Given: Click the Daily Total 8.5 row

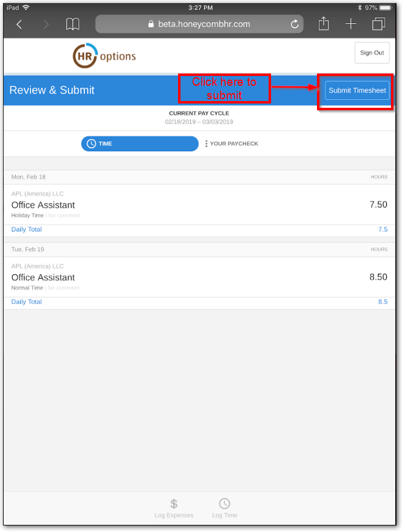Looking at the screenshot, I should pos(199,302).
